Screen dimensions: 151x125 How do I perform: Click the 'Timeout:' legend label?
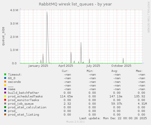point(15,75)
